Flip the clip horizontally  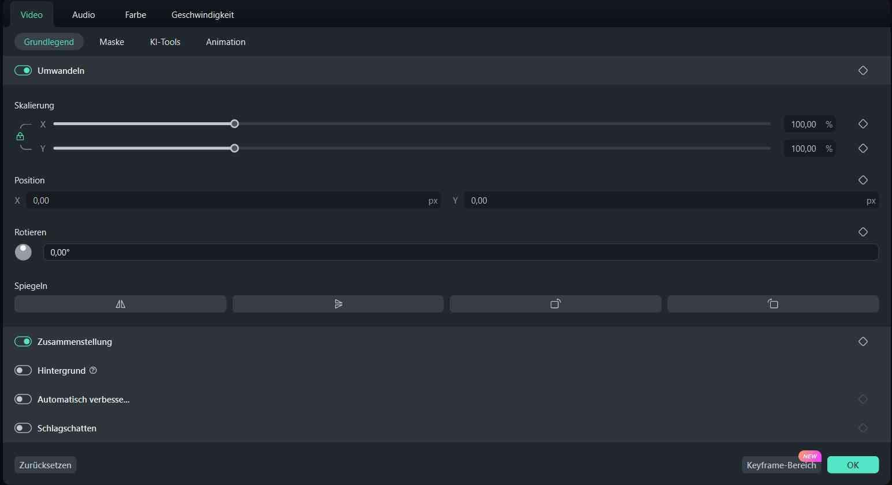pos(120,304)
